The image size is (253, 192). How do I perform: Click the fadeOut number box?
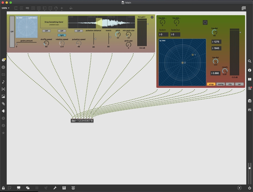tap(175, 34)
